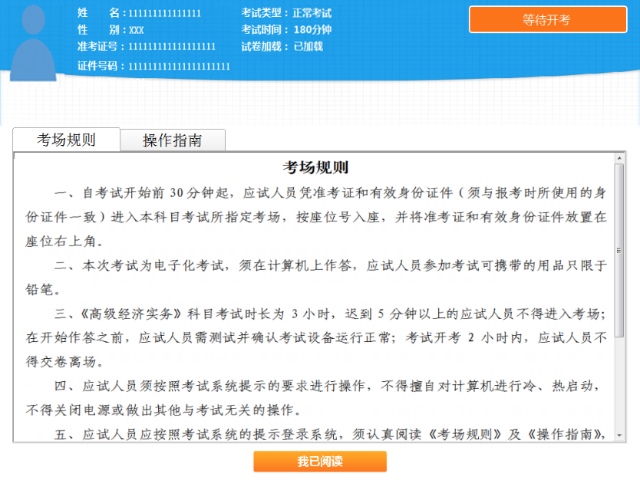Viewport: 640px width, 480px height.
Task: Click the 等待开考 orange button
Action: 547,19
